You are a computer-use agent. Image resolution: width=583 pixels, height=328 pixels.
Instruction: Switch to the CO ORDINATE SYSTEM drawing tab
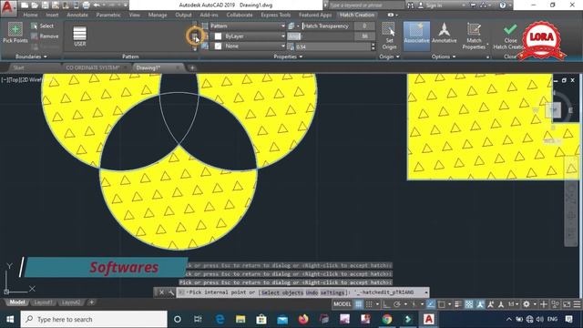pos(93,67)
